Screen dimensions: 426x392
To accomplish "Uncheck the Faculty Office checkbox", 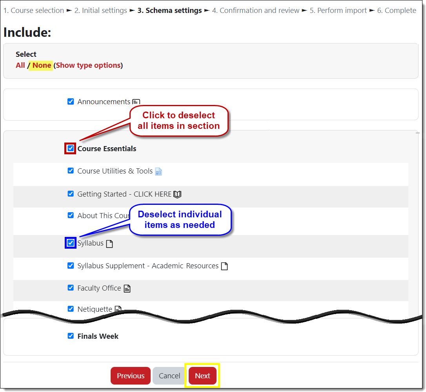I will (x=71, y=287).
